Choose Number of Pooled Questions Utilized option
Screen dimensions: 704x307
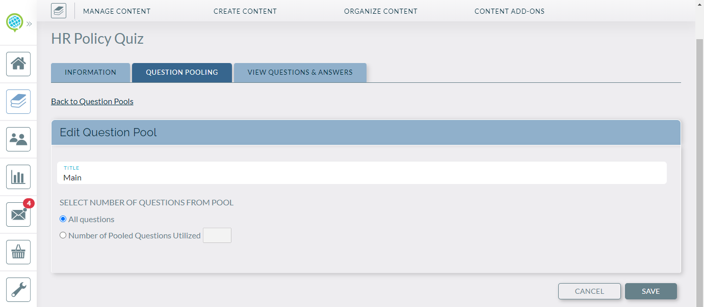(63, 235)
